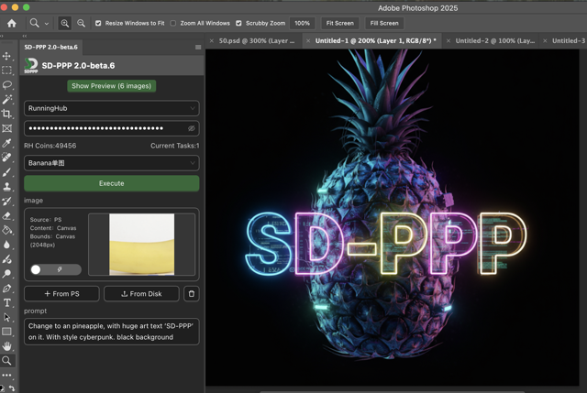Screen dimensions: 587x393
Task: Go to the Home screen
Action: (12, 23)
